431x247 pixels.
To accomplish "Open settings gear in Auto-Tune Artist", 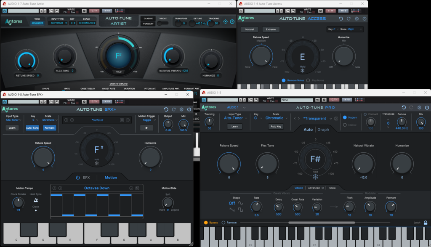I will (226, 22).
